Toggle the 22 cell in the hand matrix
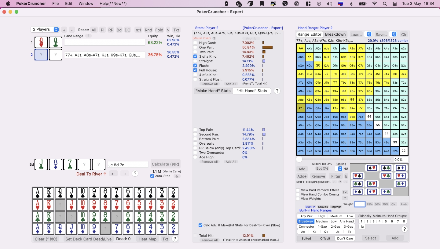This screenshot has height=249, width=440. tap(404, 151)
